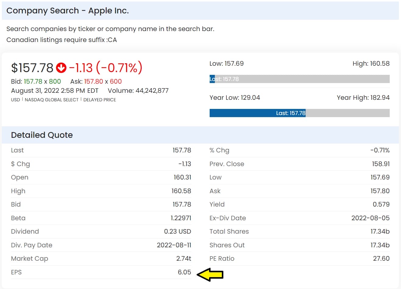Image resolution: width=401 pixels, height=289 pixels.
Task: Click the -1.13 (-0.71%) change text
Action: pyautogui.click(x=106, y=68)
